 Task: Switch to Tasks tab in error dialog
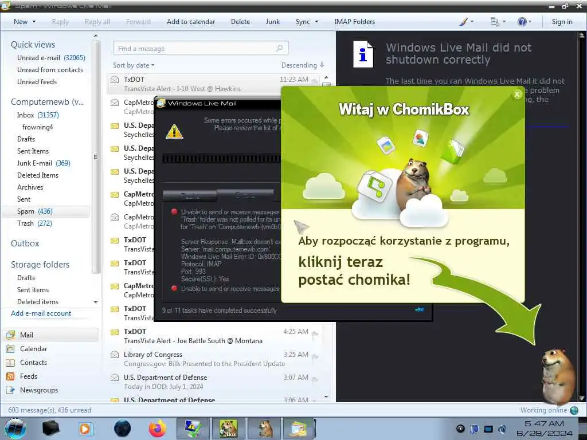pyautogui.click(x=190, y=195)
